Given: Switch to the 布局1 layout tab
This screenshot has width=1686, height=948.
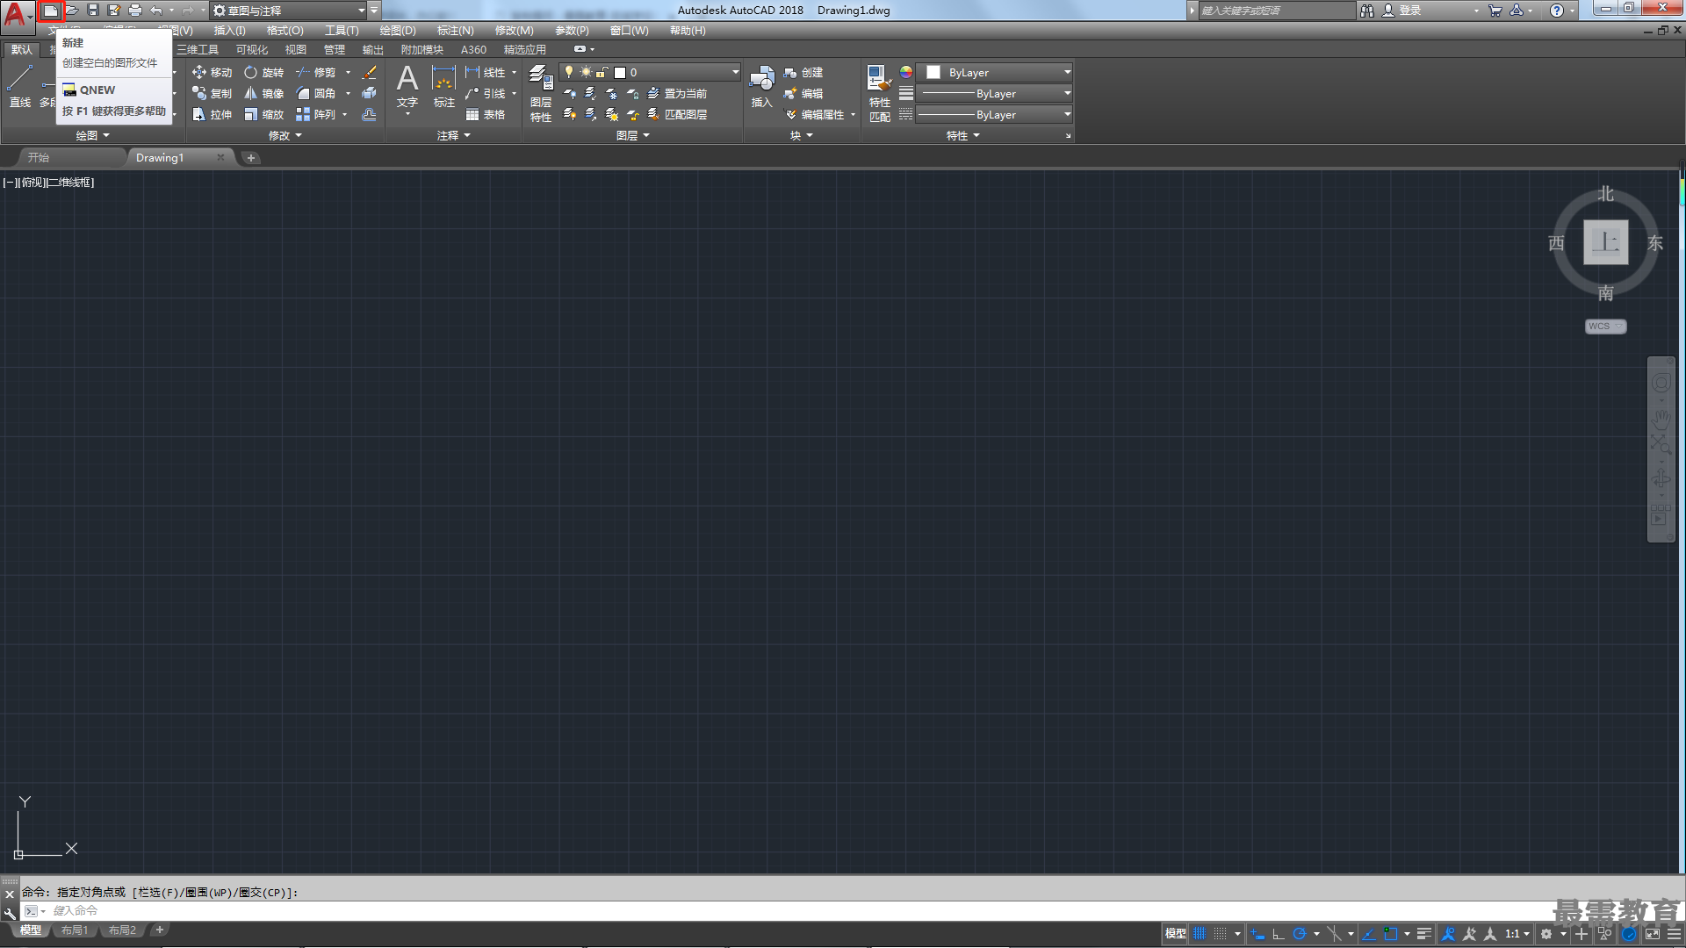Looking at the screenshot, I should (75, 930).
